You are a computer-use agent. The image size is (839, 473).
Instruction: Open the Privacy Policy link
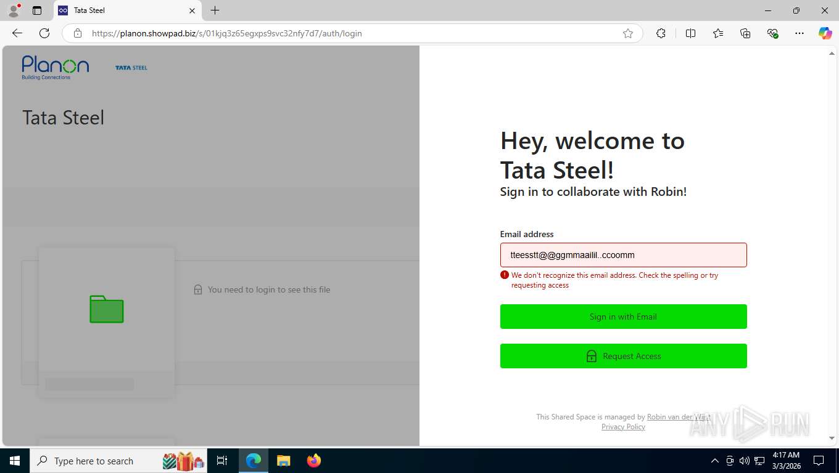tap(623, 427)
